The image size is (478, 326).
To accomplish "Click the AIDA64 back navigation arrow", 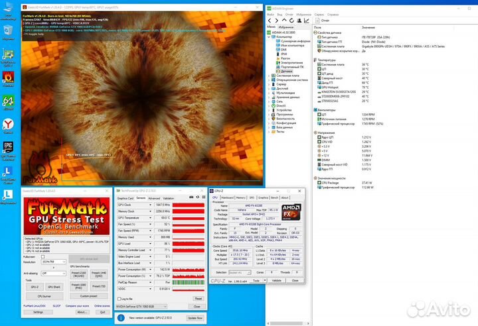I will pyautogui.click(x=270, y=21).
